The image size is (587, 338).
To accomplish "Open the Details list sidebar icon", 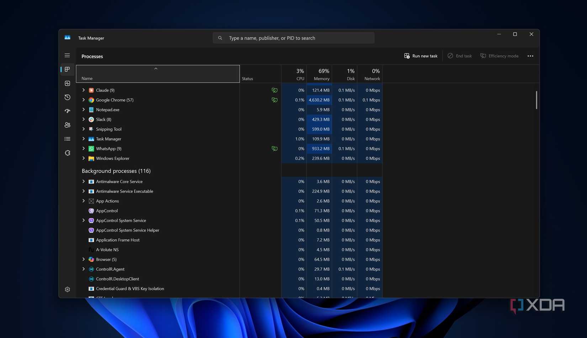I will coord(67,139).
